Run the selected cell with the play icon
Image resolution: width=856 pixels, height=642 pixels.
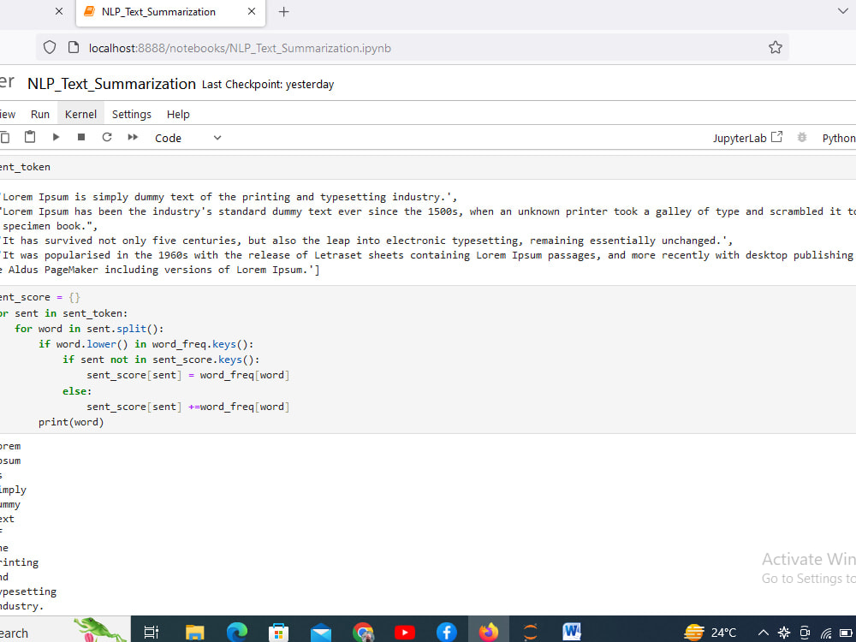point(56,137)
